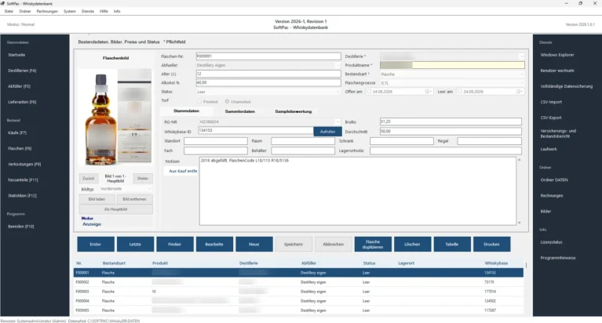The width and height of the screenshot is (602, 323).
Task: Expand the RG-NR dropdown
Action: [x=337, y=122]
